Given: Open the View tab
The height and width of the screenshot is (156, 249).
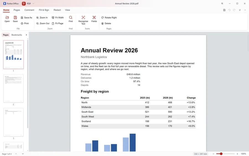Looking at the screenshot, I should pos(68,10).
